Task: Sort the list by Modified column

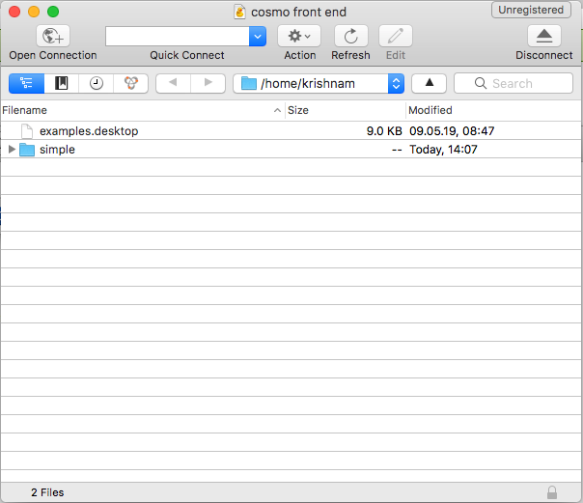Action: pyautogui.click(x=494, y=110)
